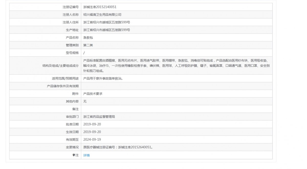
Task: Click the bullet icon beside 注
Action: (x=74, y=155)
